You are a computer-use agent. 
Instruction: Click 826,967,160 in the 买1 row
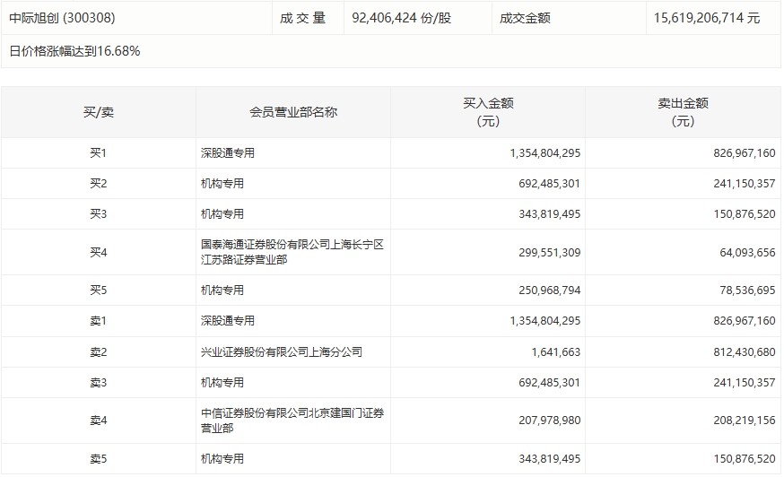745,153
